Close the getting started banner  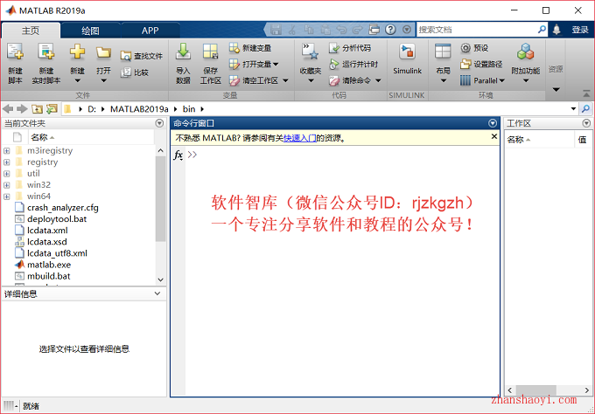494,136
